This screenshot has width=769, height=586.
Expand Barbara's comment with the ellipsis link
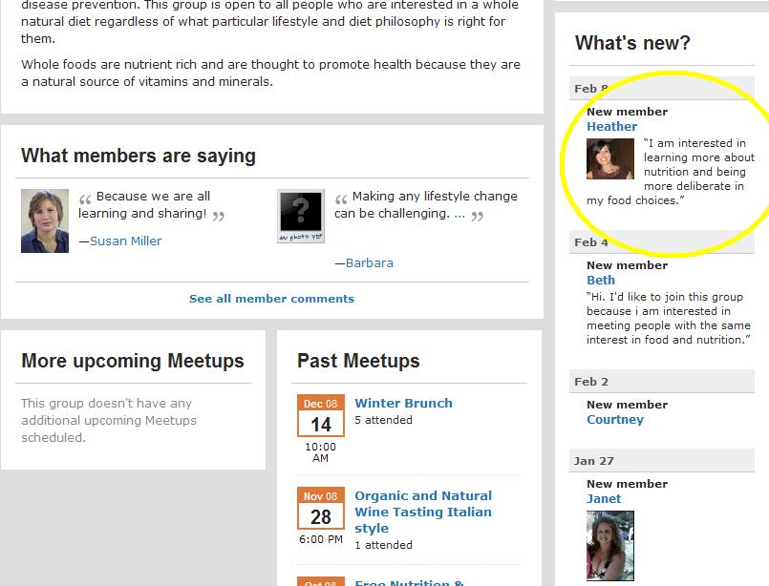pyautogui.click(x=459, y=214)
